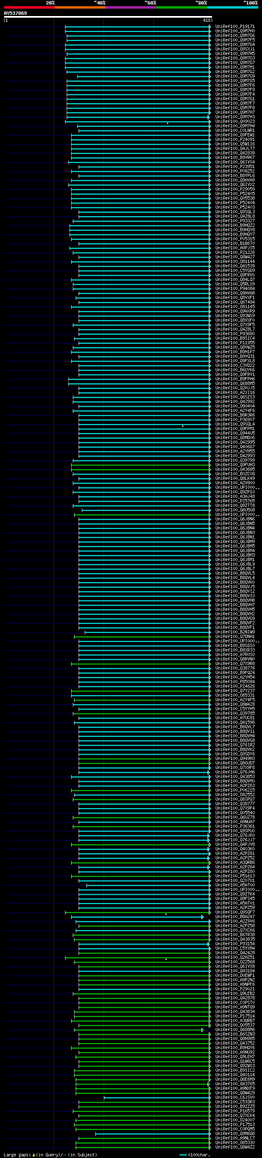Select the cyan alignment bar for UniRef100_Q9M606
This screenshot has width=262, height=1158.
pyautogui.click(x=152, y=1134)
